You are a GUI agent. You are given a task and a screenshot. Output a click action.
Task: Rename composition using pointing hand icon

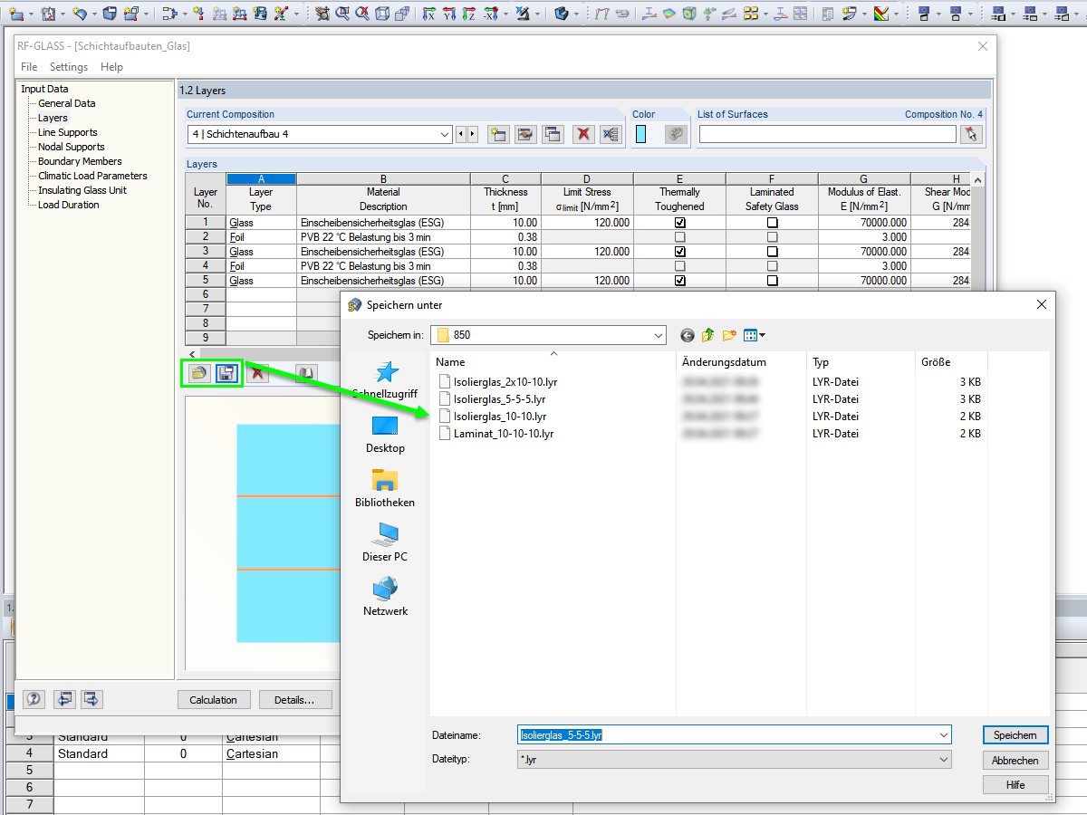525,134
